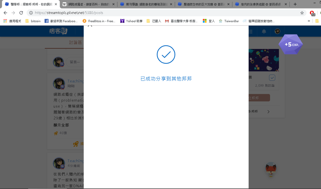Click the 痞客邦 logo in the header
The image size is (321, 189).
coord(58,31)
